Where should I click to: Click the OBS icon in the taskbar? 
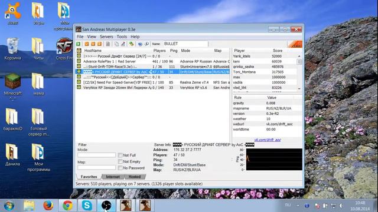pos(106,206)
